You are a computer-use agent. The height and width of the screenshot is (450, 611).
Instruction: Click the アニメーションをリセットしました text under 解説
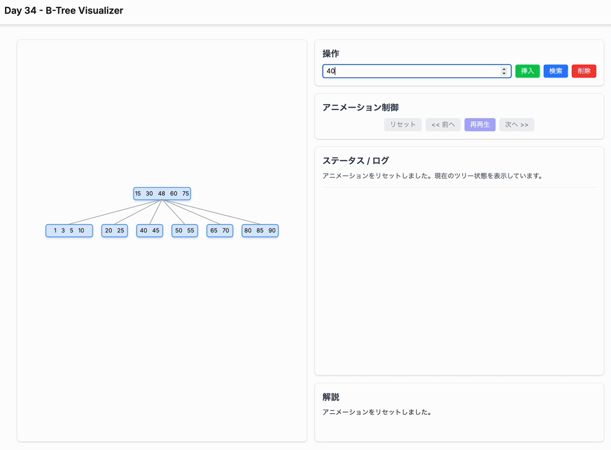coord(377,412)
